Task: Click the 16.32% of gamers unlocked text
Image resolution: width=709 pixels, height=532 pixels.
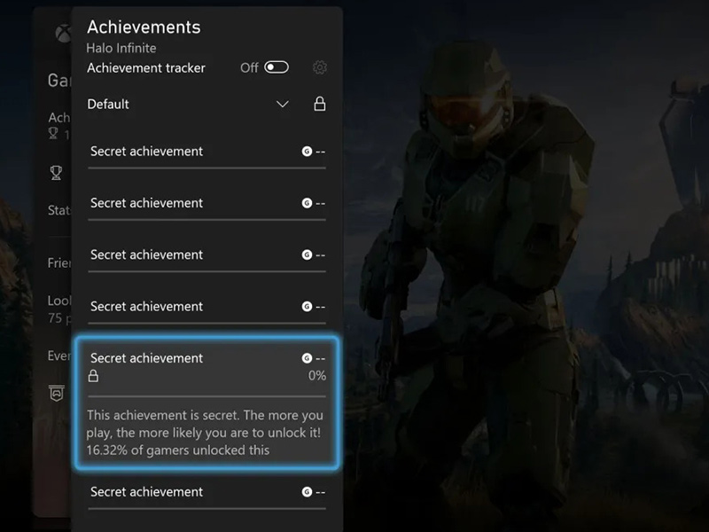Action: click(178, 450)
